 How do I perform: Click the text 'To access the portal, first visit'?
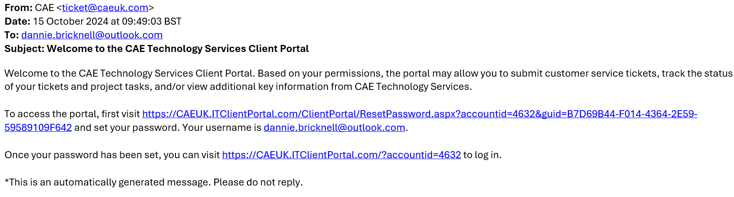pos(72,114)
